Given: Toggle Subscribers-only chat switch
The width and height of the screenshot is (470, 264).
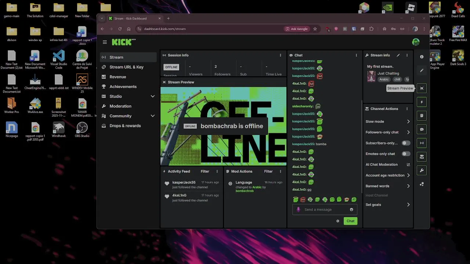Looking at the screenshot, I should [x=406, y=143].
